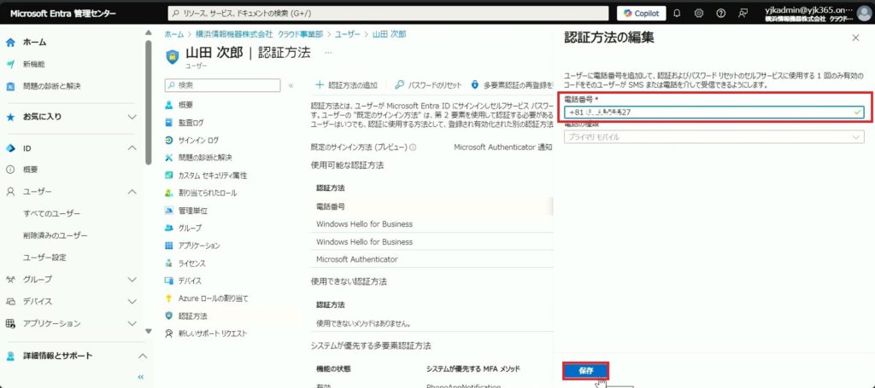Select the first Windows Hello for Business row
The height and width of the screenshot is (388, 875).
click(432, 224)
